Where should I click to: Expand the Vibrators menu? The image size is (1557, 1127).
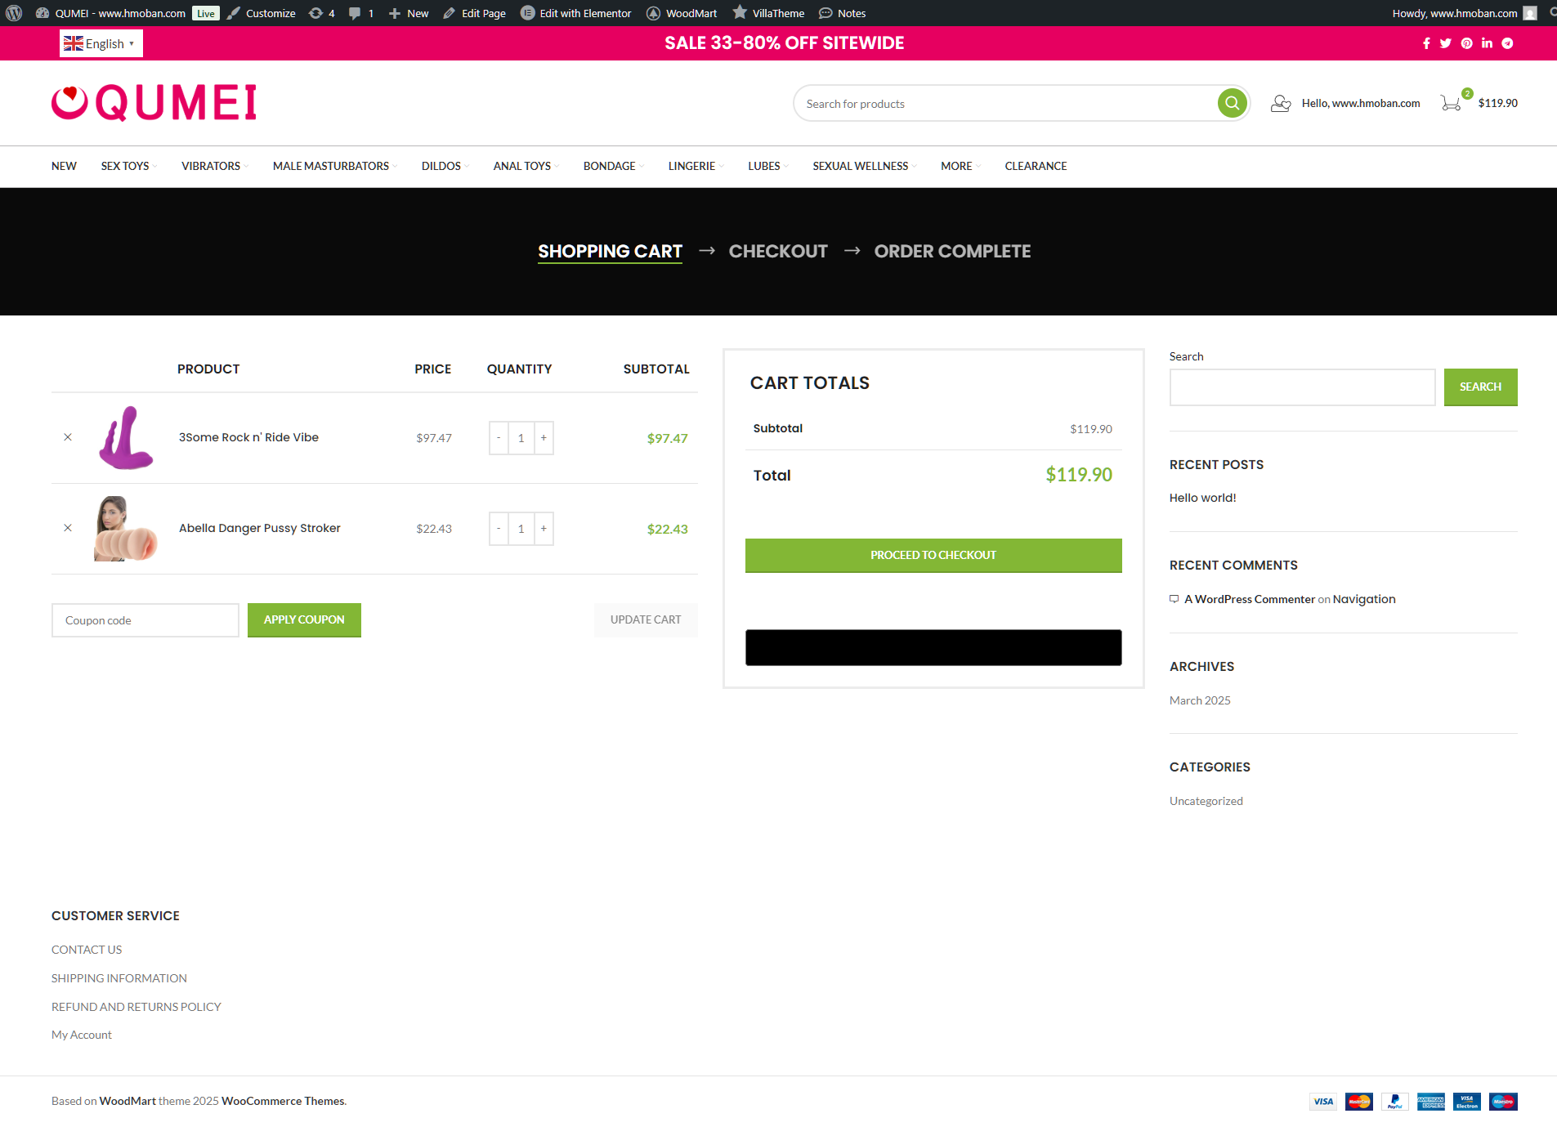coord(214,166)
